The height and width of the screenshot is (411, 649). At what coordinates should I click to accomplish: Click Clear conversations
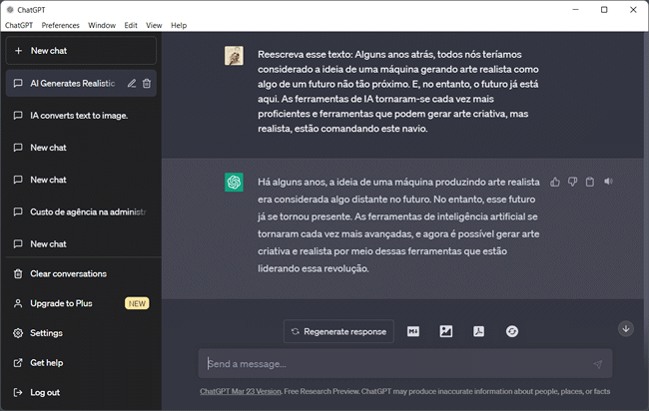pyautogui.click(x=81, y=274)
